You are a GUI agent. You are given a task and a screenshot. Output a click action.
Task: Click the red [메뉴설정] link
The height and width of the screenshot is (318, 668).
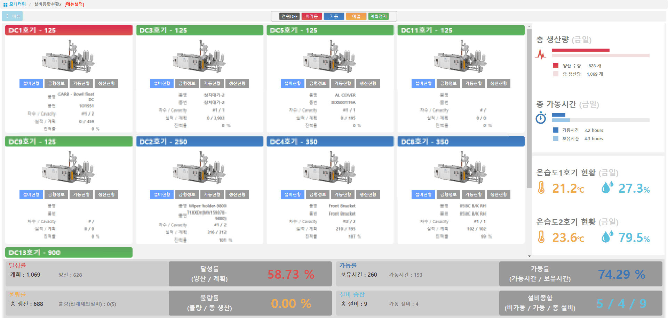(74, 4)
